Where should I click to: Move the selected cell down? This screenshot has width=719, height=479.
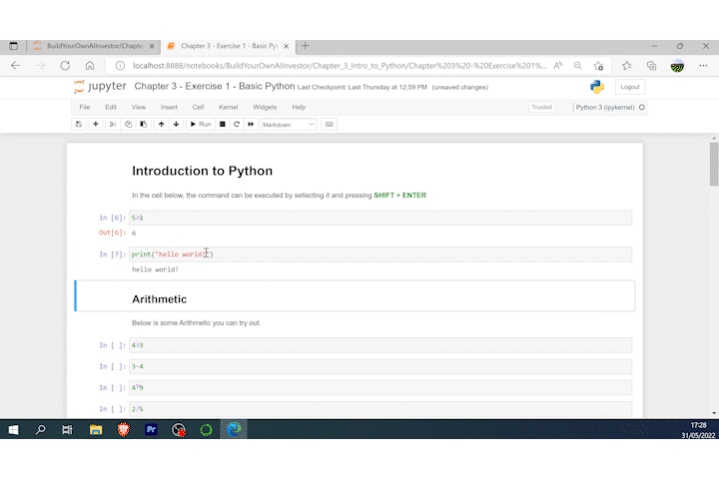176,124
